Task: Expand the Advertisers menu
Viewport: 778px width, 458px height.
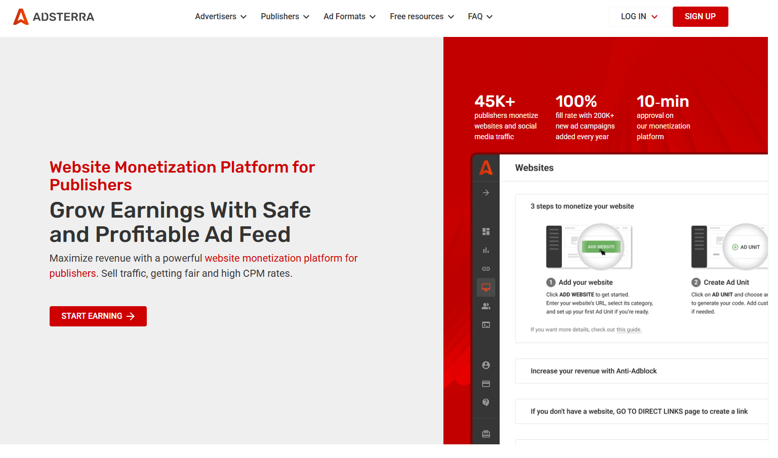Action: coord(221,17)
